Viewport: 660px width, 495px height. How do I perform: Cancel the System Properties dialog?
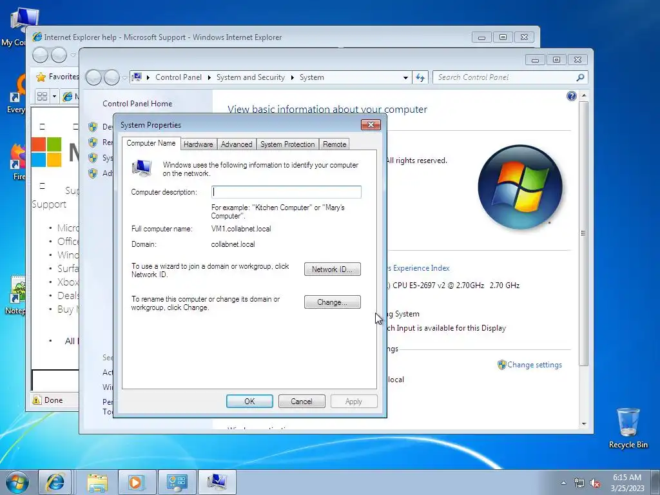click(302, 401)
